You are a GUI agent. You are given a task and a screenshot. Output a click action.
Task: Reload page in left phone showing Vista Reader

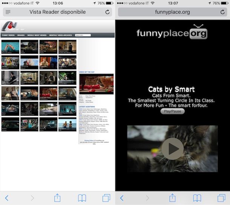[x=107, y=12]
